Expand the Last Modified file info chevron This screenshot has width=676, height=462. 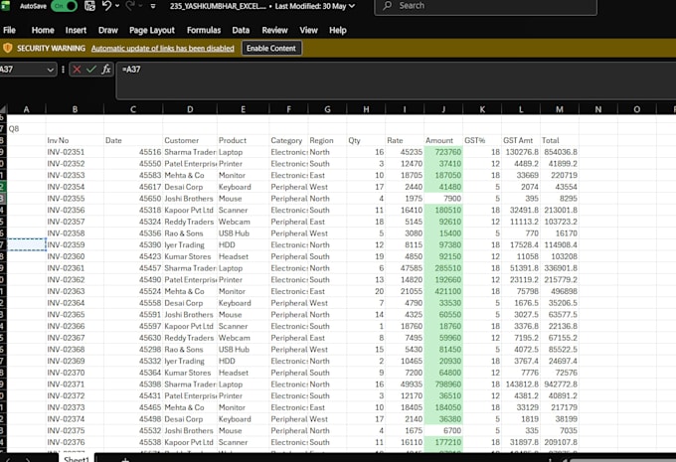352,6
